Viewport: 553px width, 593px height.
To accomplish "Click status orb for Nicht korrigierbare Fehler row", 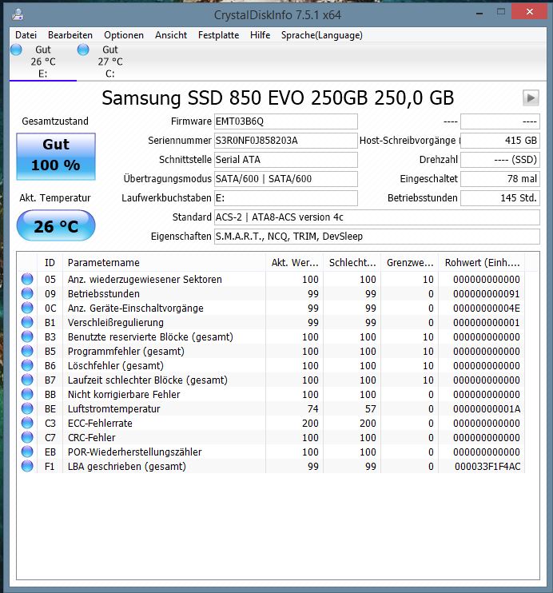I will tap(27, 394).
